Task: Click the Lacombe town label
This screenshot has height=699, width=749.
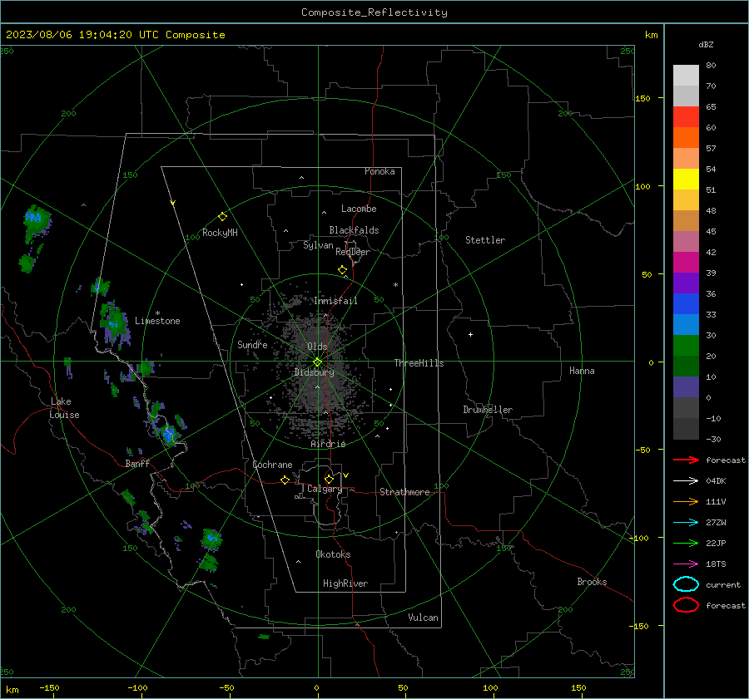Action: click(x=359, y=209)
